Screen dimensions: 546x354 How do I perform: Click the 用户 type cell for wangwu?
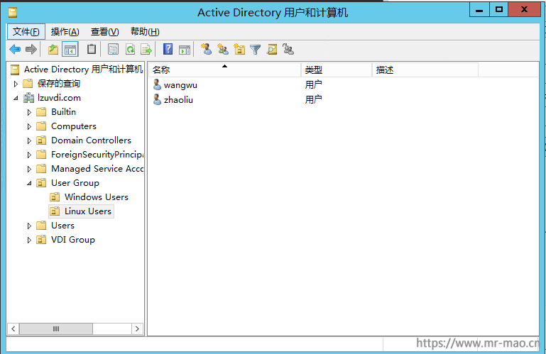pyautogui.click(x=313, y=84)
